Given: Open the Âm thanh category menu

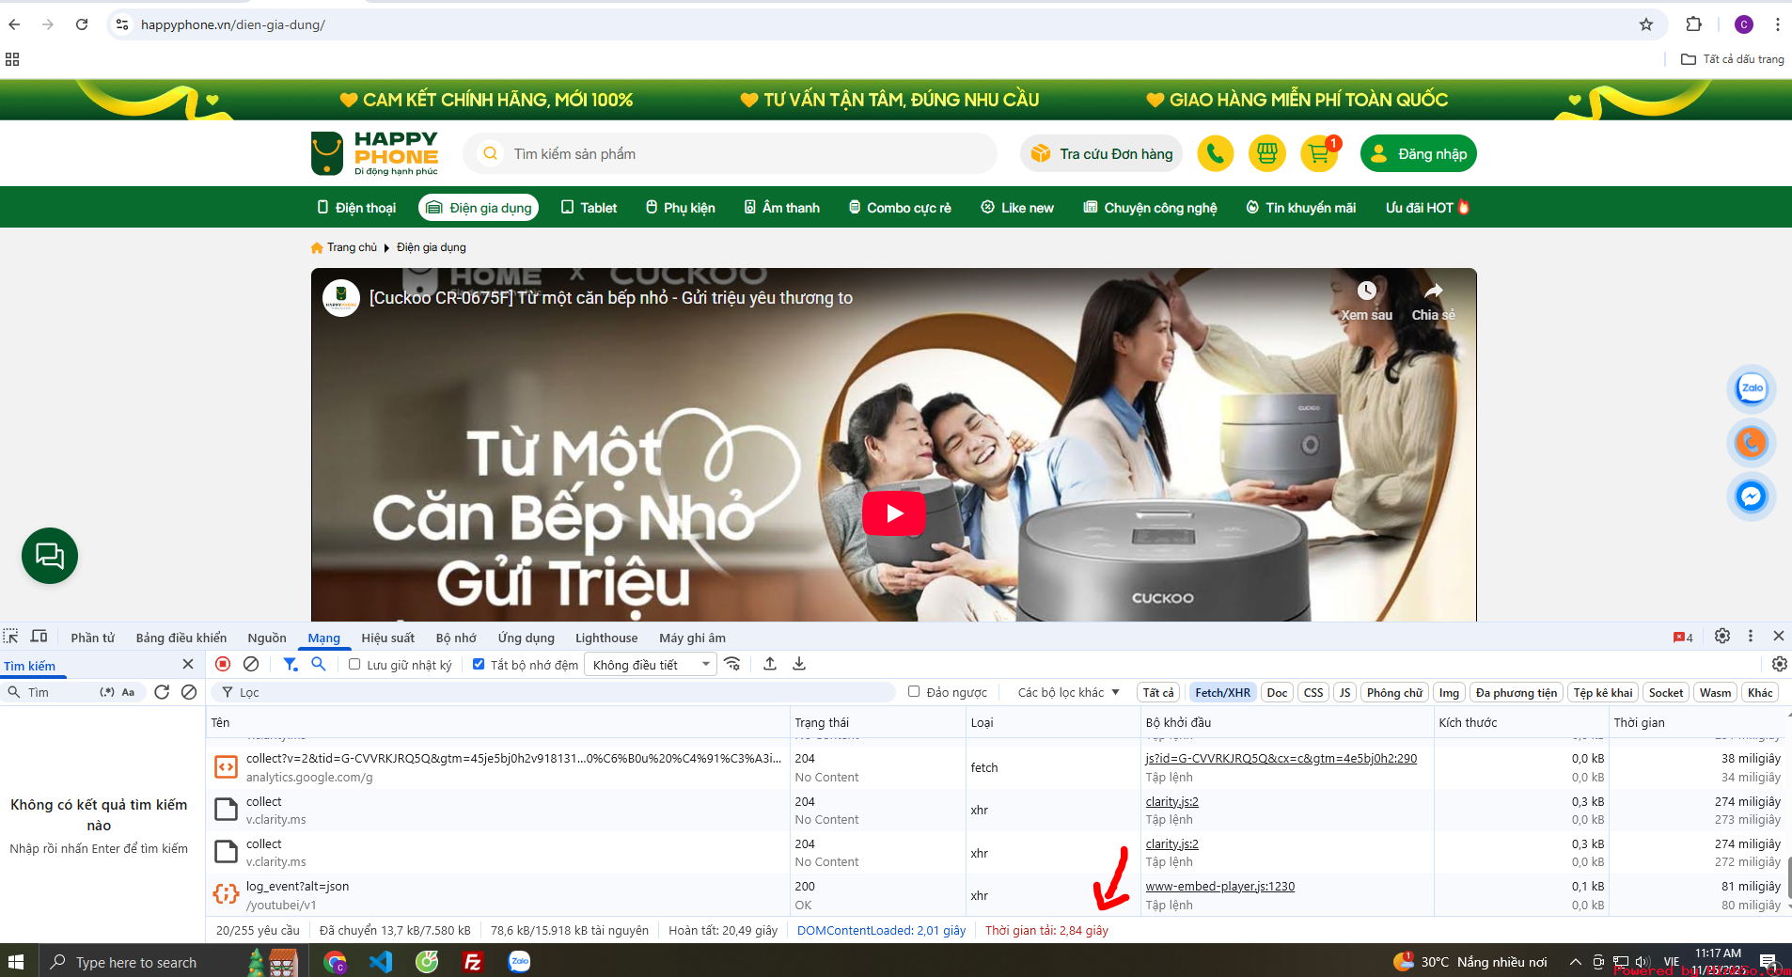Looking at the screenshot, I should [x=782, y=208].
